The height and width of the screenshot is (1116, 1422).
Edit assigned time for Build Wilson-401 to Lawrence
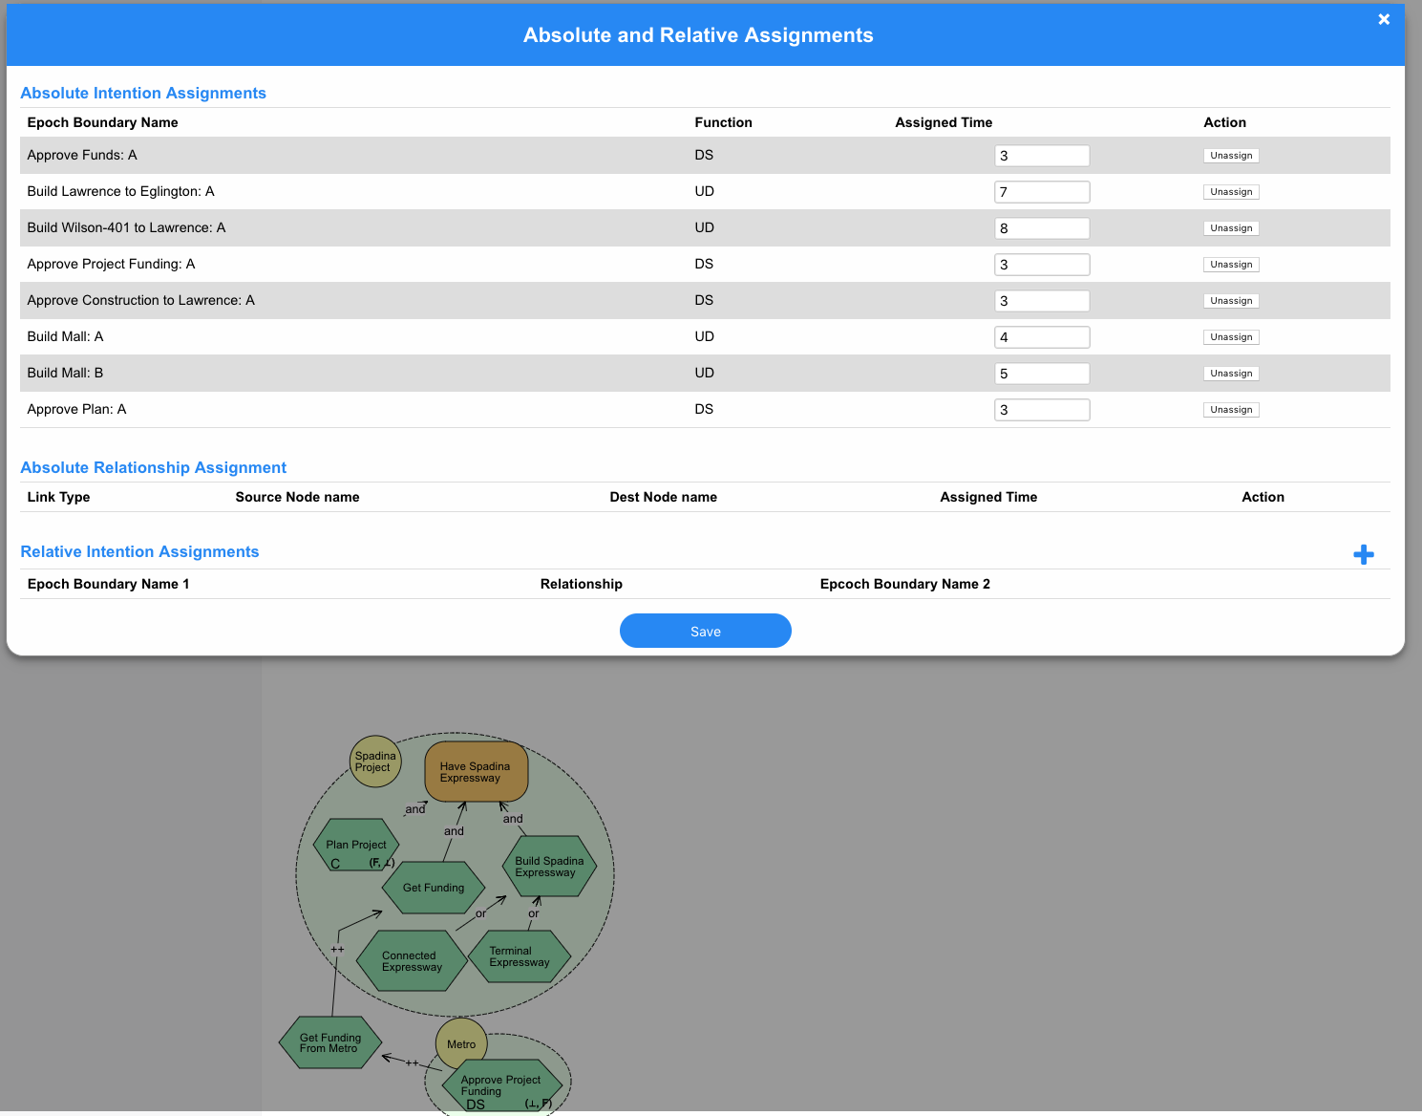point(1042,228)
